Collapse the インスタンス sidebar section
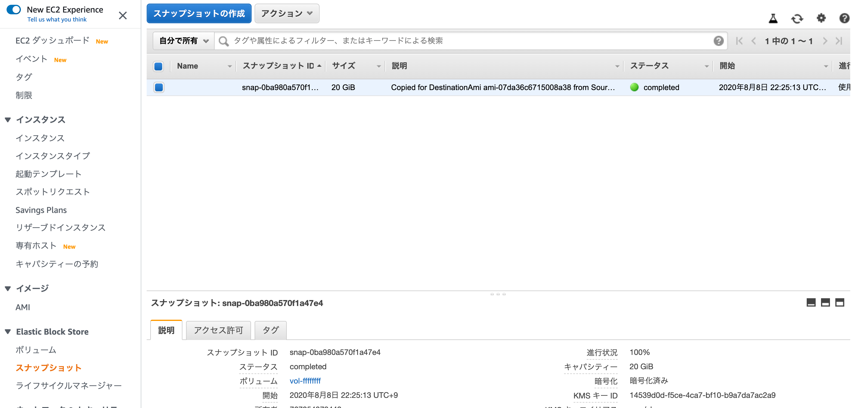The width and height of the screenshot is (855, 408). tap(8, 120)
